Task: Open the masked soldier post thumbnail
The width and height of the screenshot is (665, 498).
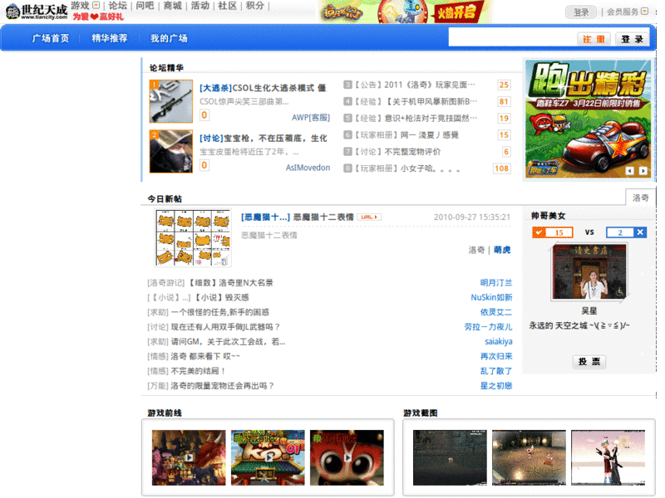Action: point(171,151)
